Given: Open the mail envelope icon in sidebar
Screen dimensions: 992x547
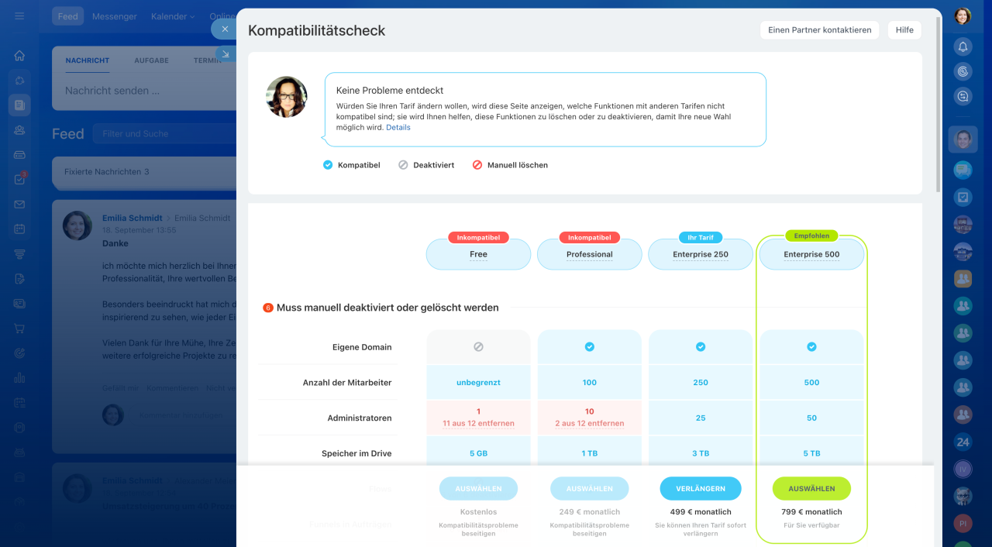Looking at the screenshot, I should pyautogui.click(x=19, y=205).
